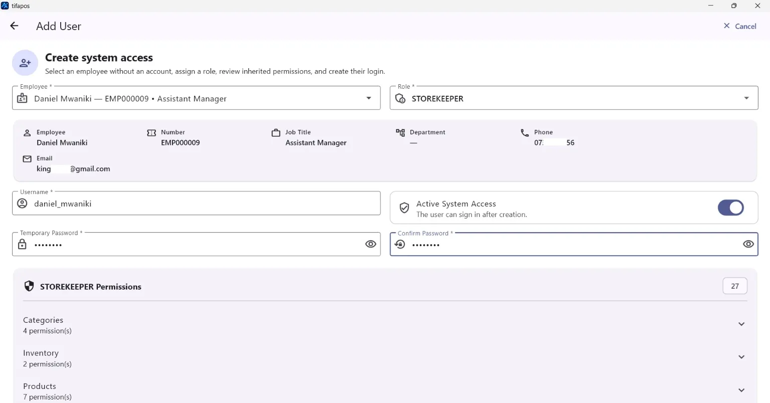Click the Assistant Manager job title value
Screen dimensions: 770x403
(316, 143)
